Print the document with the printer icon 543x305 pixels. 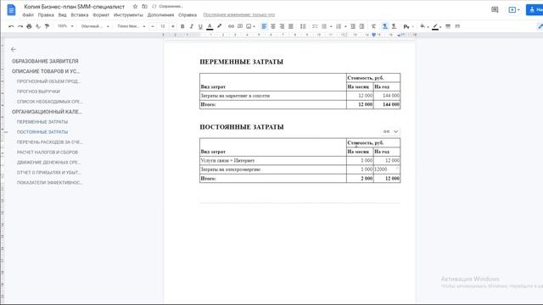pos(29,26)
